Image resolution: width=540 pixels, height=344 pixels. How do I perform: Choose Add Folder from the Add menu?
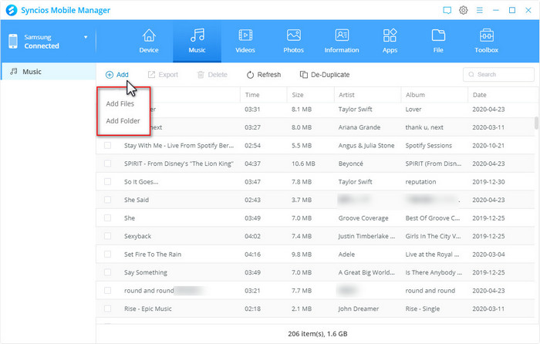(123, 121)
